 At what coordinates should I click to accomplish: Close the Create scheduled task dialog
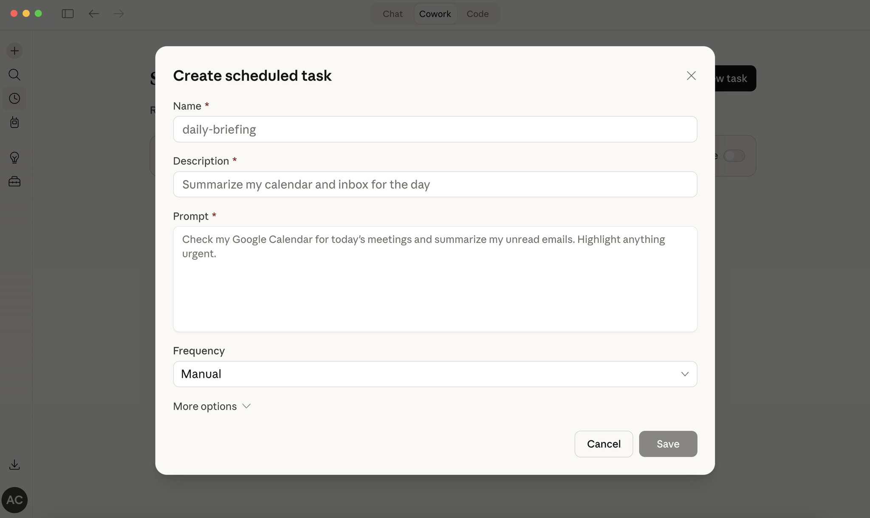[691, 76]
